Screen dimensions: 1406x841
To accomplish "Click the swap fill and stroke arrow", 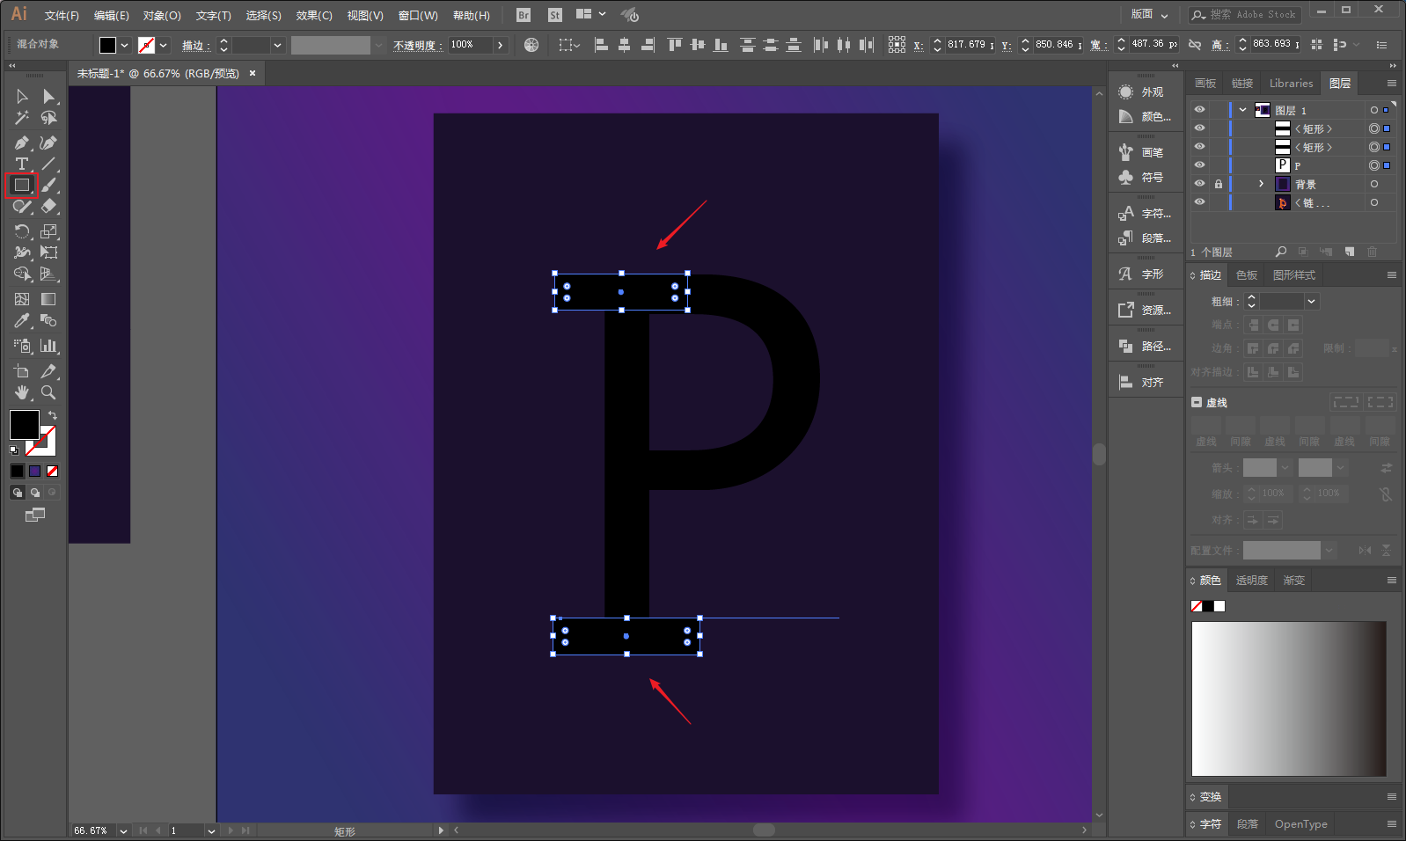I will coord(53,415).
